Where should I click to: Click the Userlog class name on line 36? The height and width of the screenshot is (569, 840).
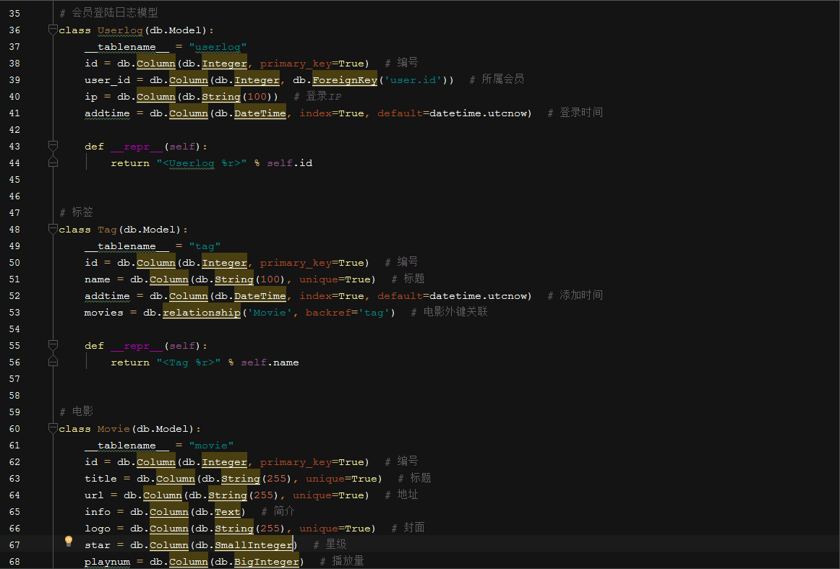coord(120,30)
